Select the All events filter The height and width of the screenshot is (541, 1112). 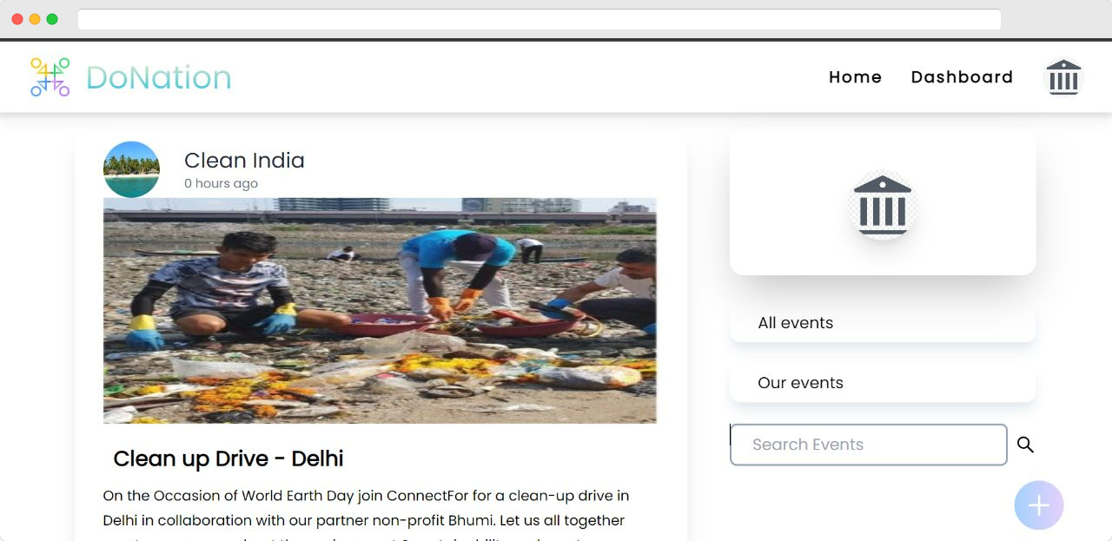coord(883,323)
